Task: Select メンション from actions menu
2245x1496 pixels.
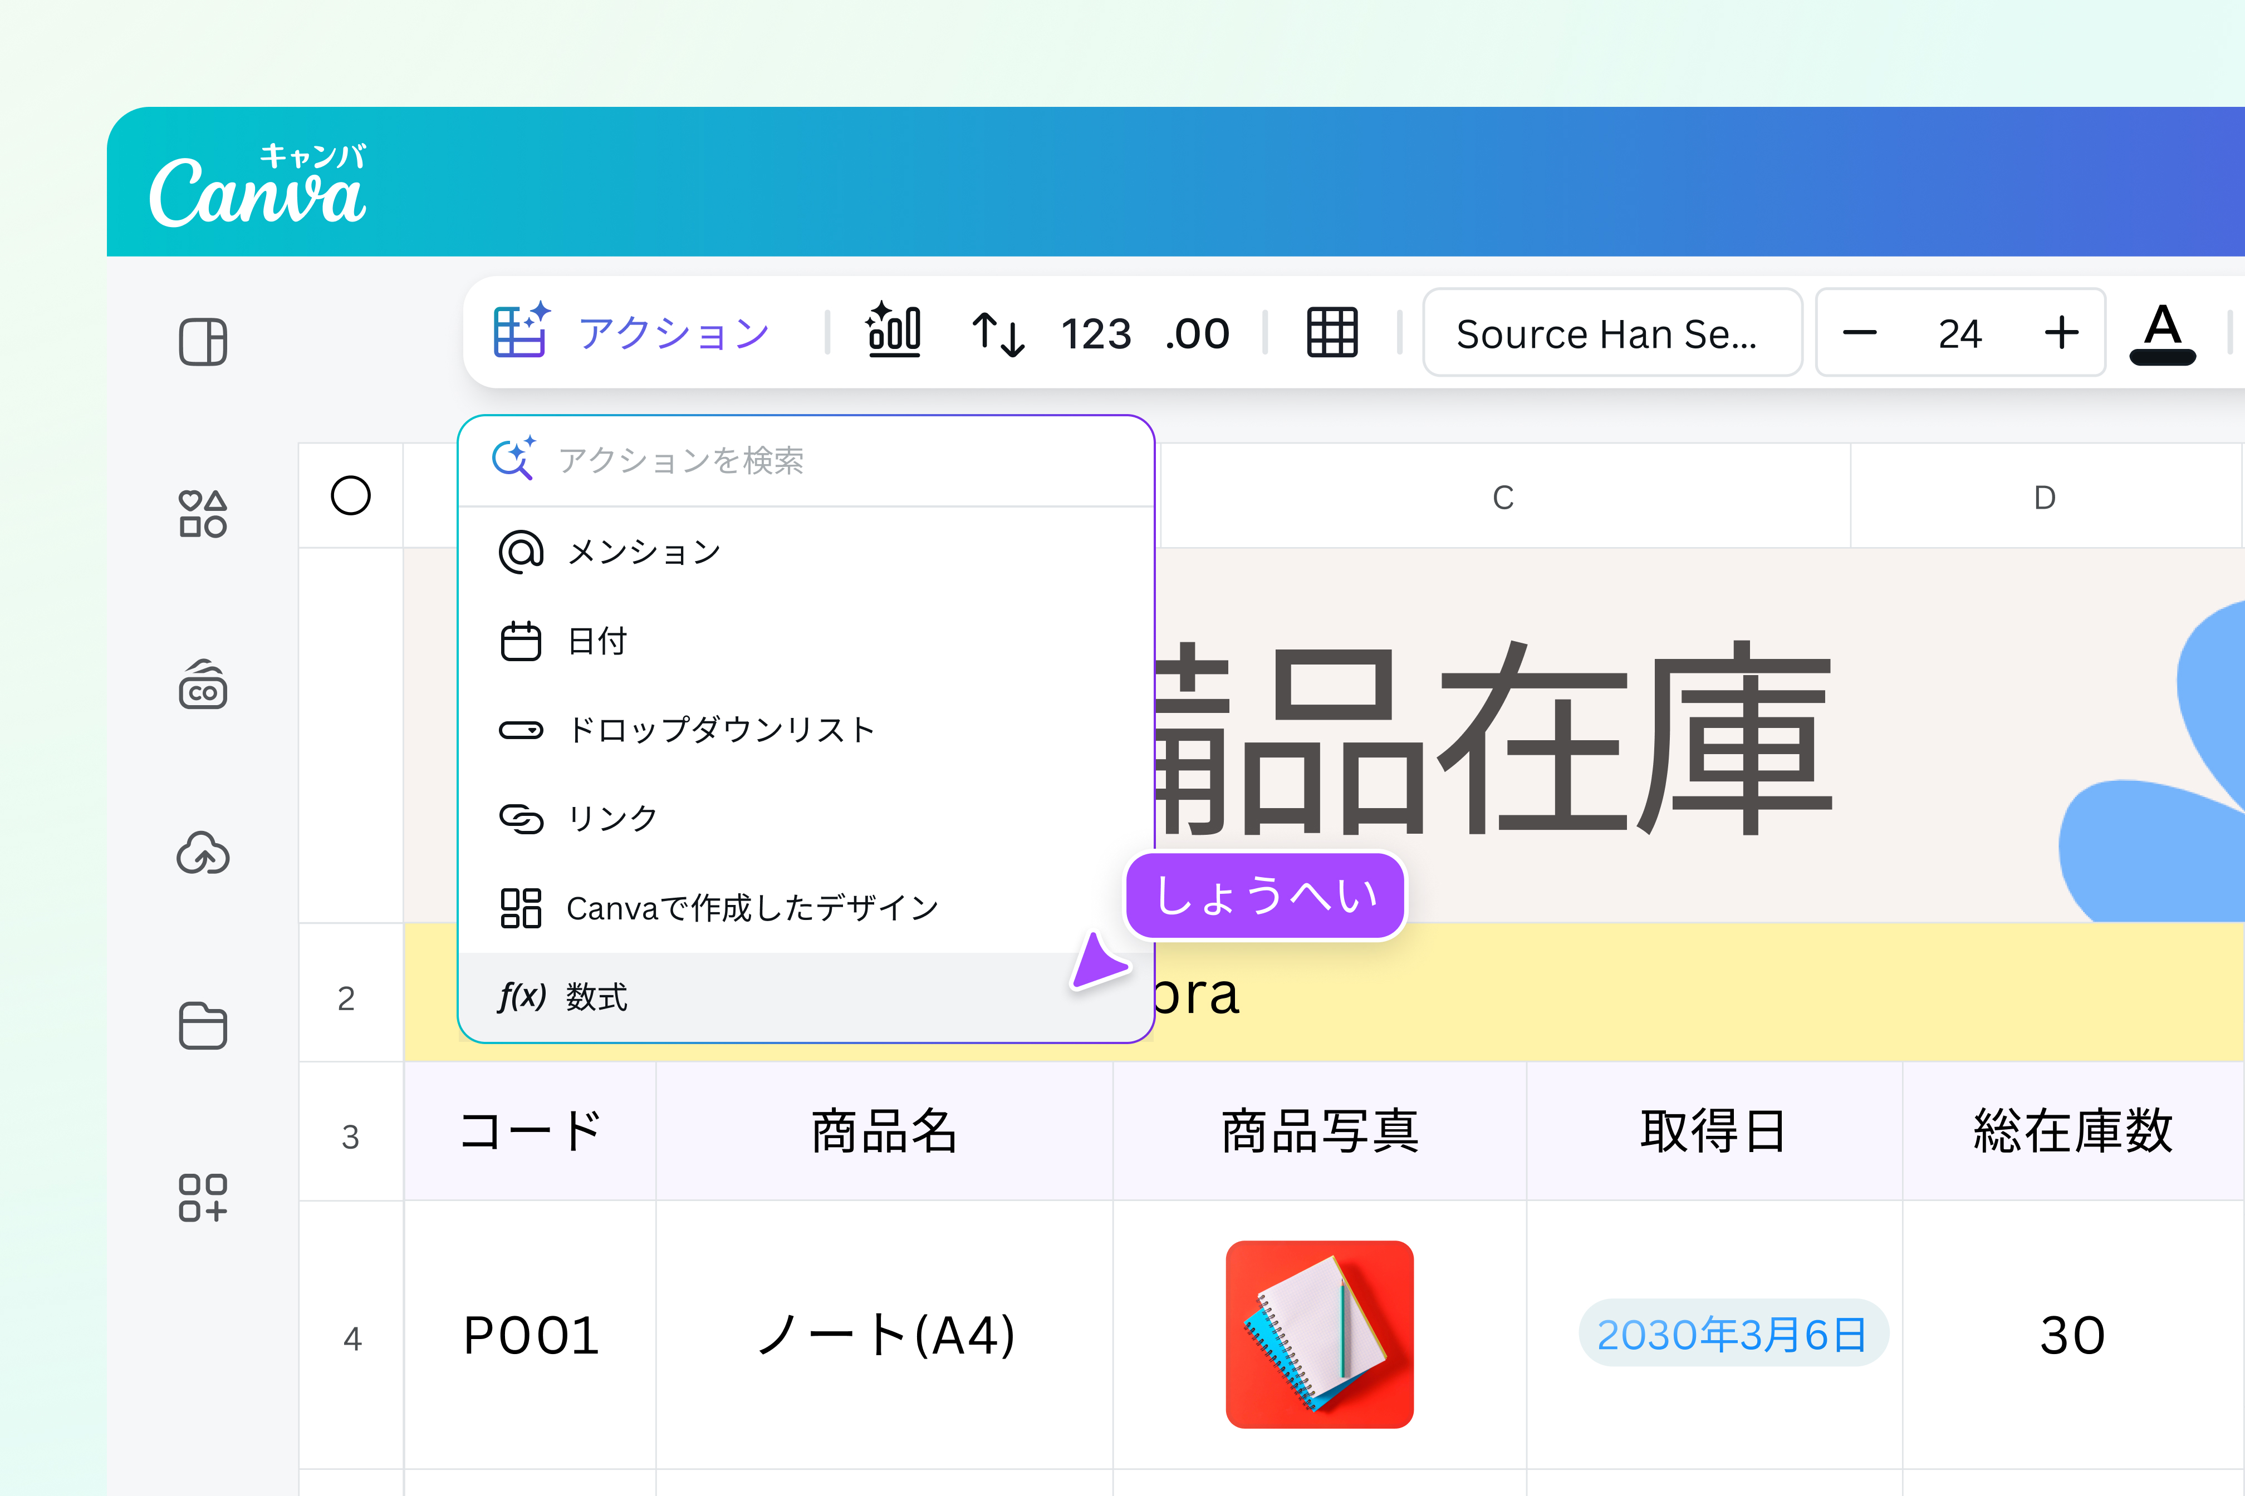Action: pyautogui.click(x=807, y=552)
